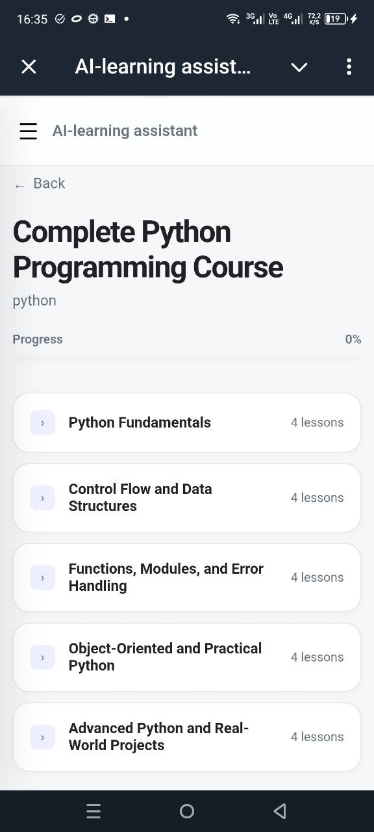Image resolution: width=374 pixels, height=832 pixels.
Task: Tap the Android recent apps navigation icon
Action: coord(93,811)
